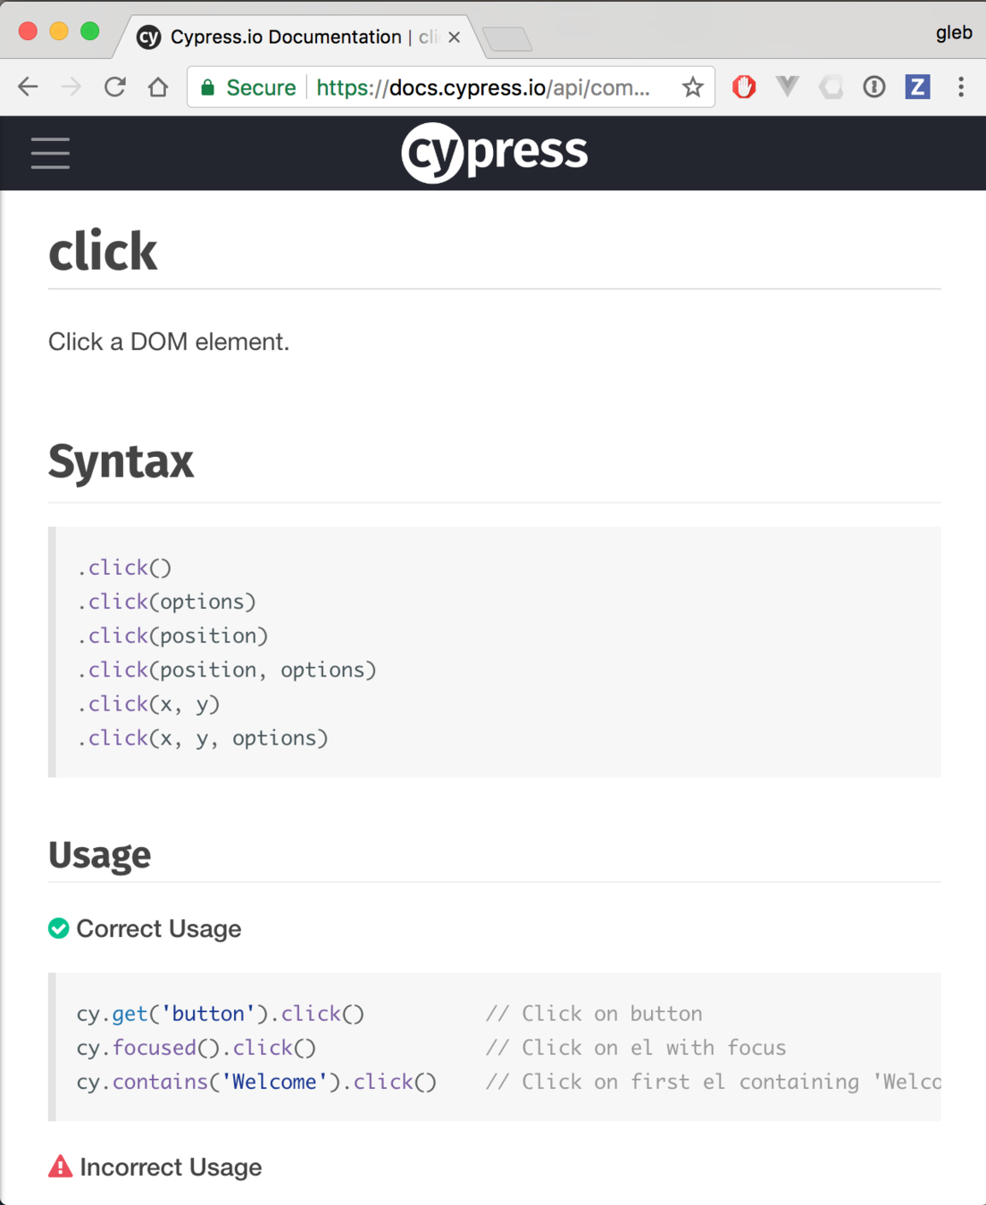The height and width of the screenshot is (1205, 986).
Task: Reload the page with refresh icon
Action: 114,87
